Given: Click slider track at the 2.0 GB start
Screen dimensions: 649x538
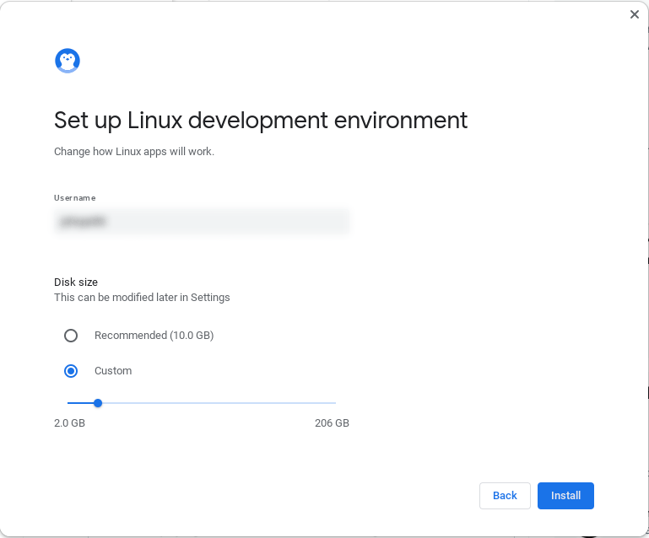Looking at the screenshot, I should pos(68,403).
